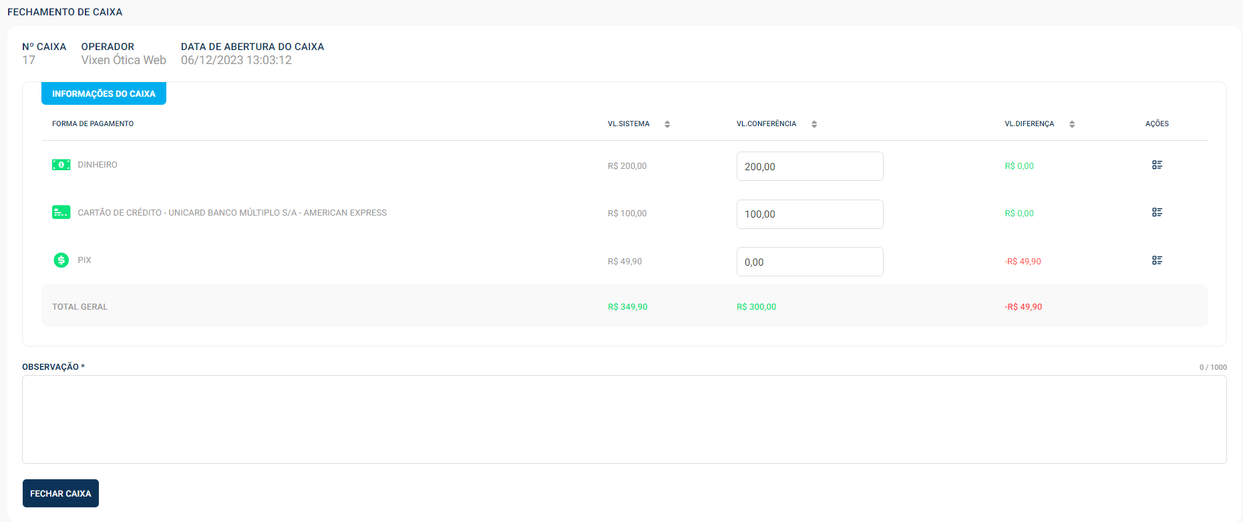Viewport: 1243px width, 522px height.
Task: Click the green cash icon for Dinheiro
Action: point(61,165)
